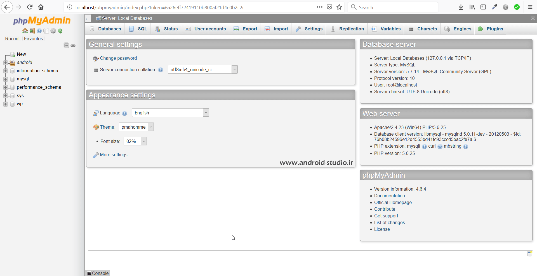Hide the navigation panel with left arrow
This screenshot has width=537, height=276.
pos(88,19)
